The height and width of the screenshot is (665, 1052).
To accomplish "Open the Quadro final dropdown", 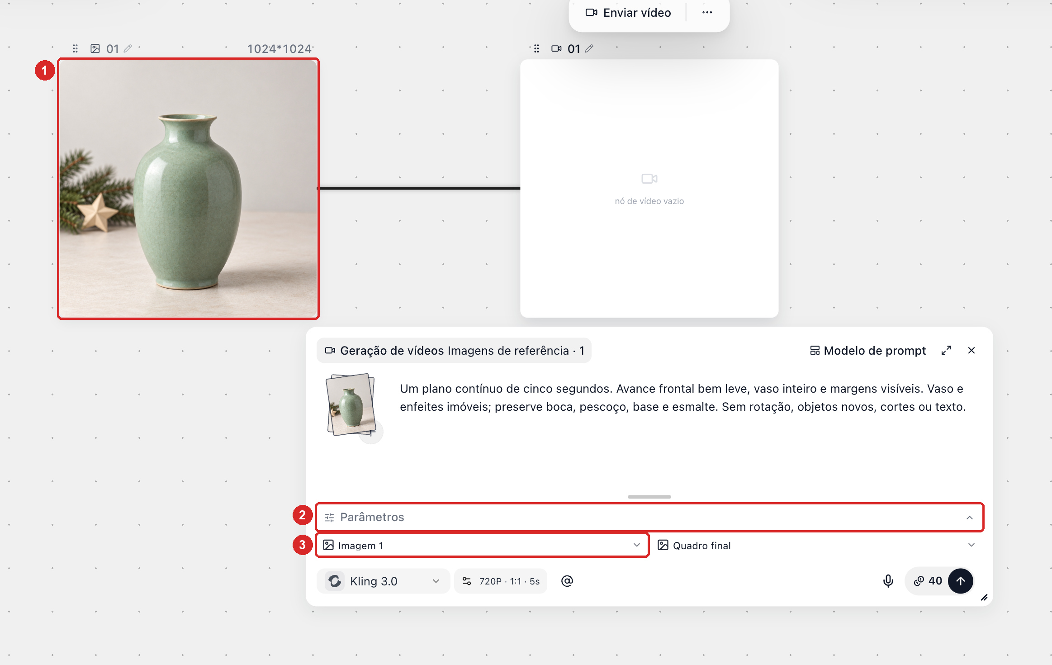I will tap(816, 545).
